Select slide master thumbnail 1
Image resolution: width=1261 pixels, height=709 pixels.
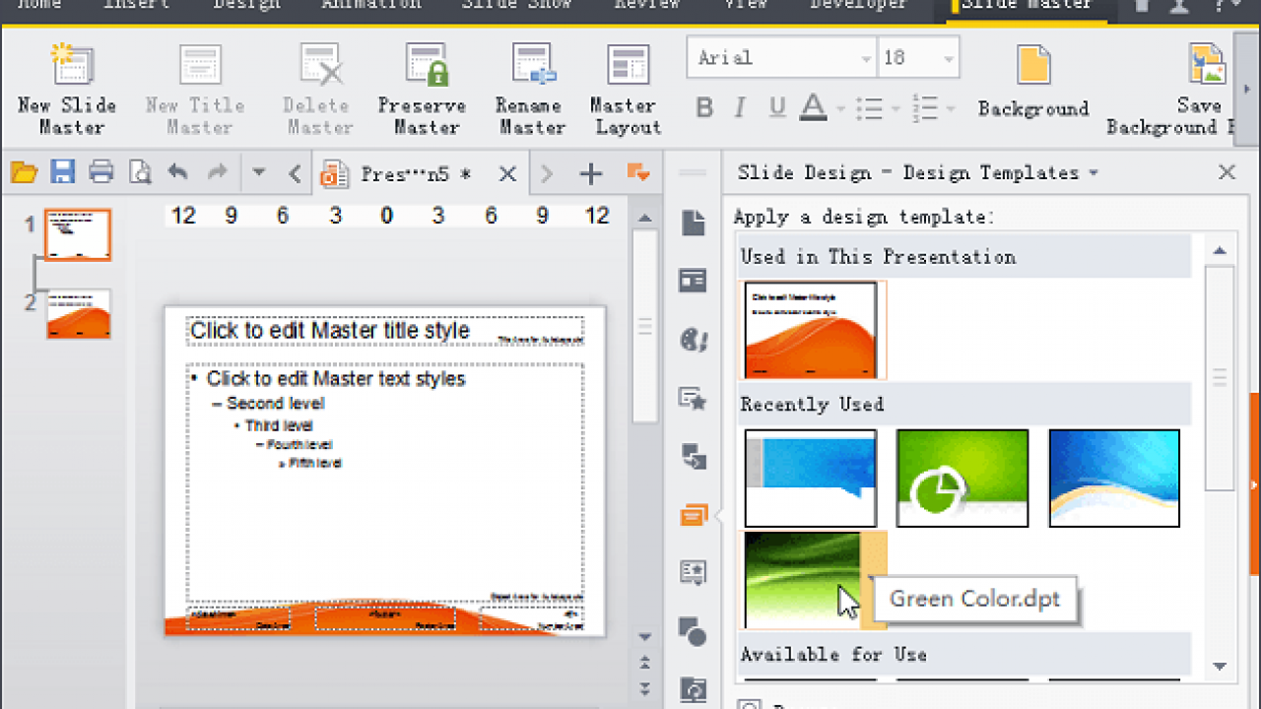pyautogui.click(x=78, y=234)
